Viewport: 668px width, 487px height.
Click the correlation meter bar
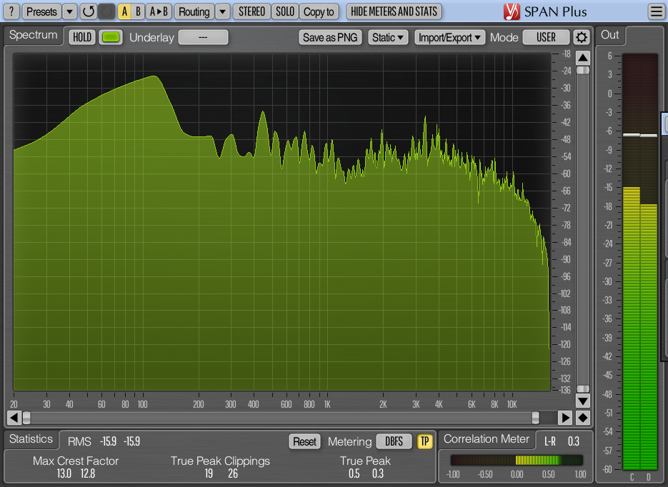(517, 460)
